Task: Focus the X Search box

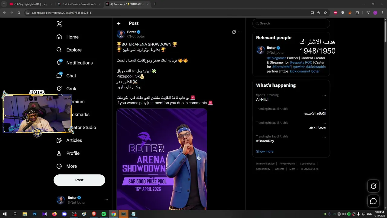Action: tap(291, 23)
